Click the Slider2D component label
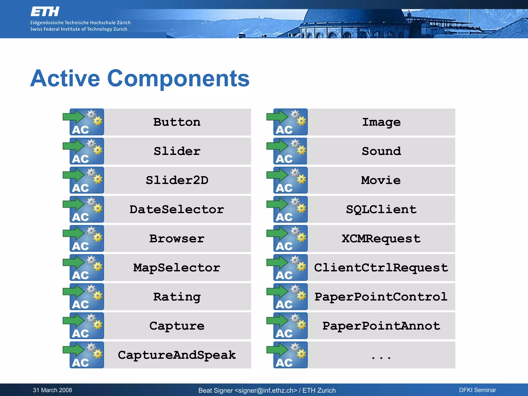This screenshot has height=396, width=528. coord(177,180)
